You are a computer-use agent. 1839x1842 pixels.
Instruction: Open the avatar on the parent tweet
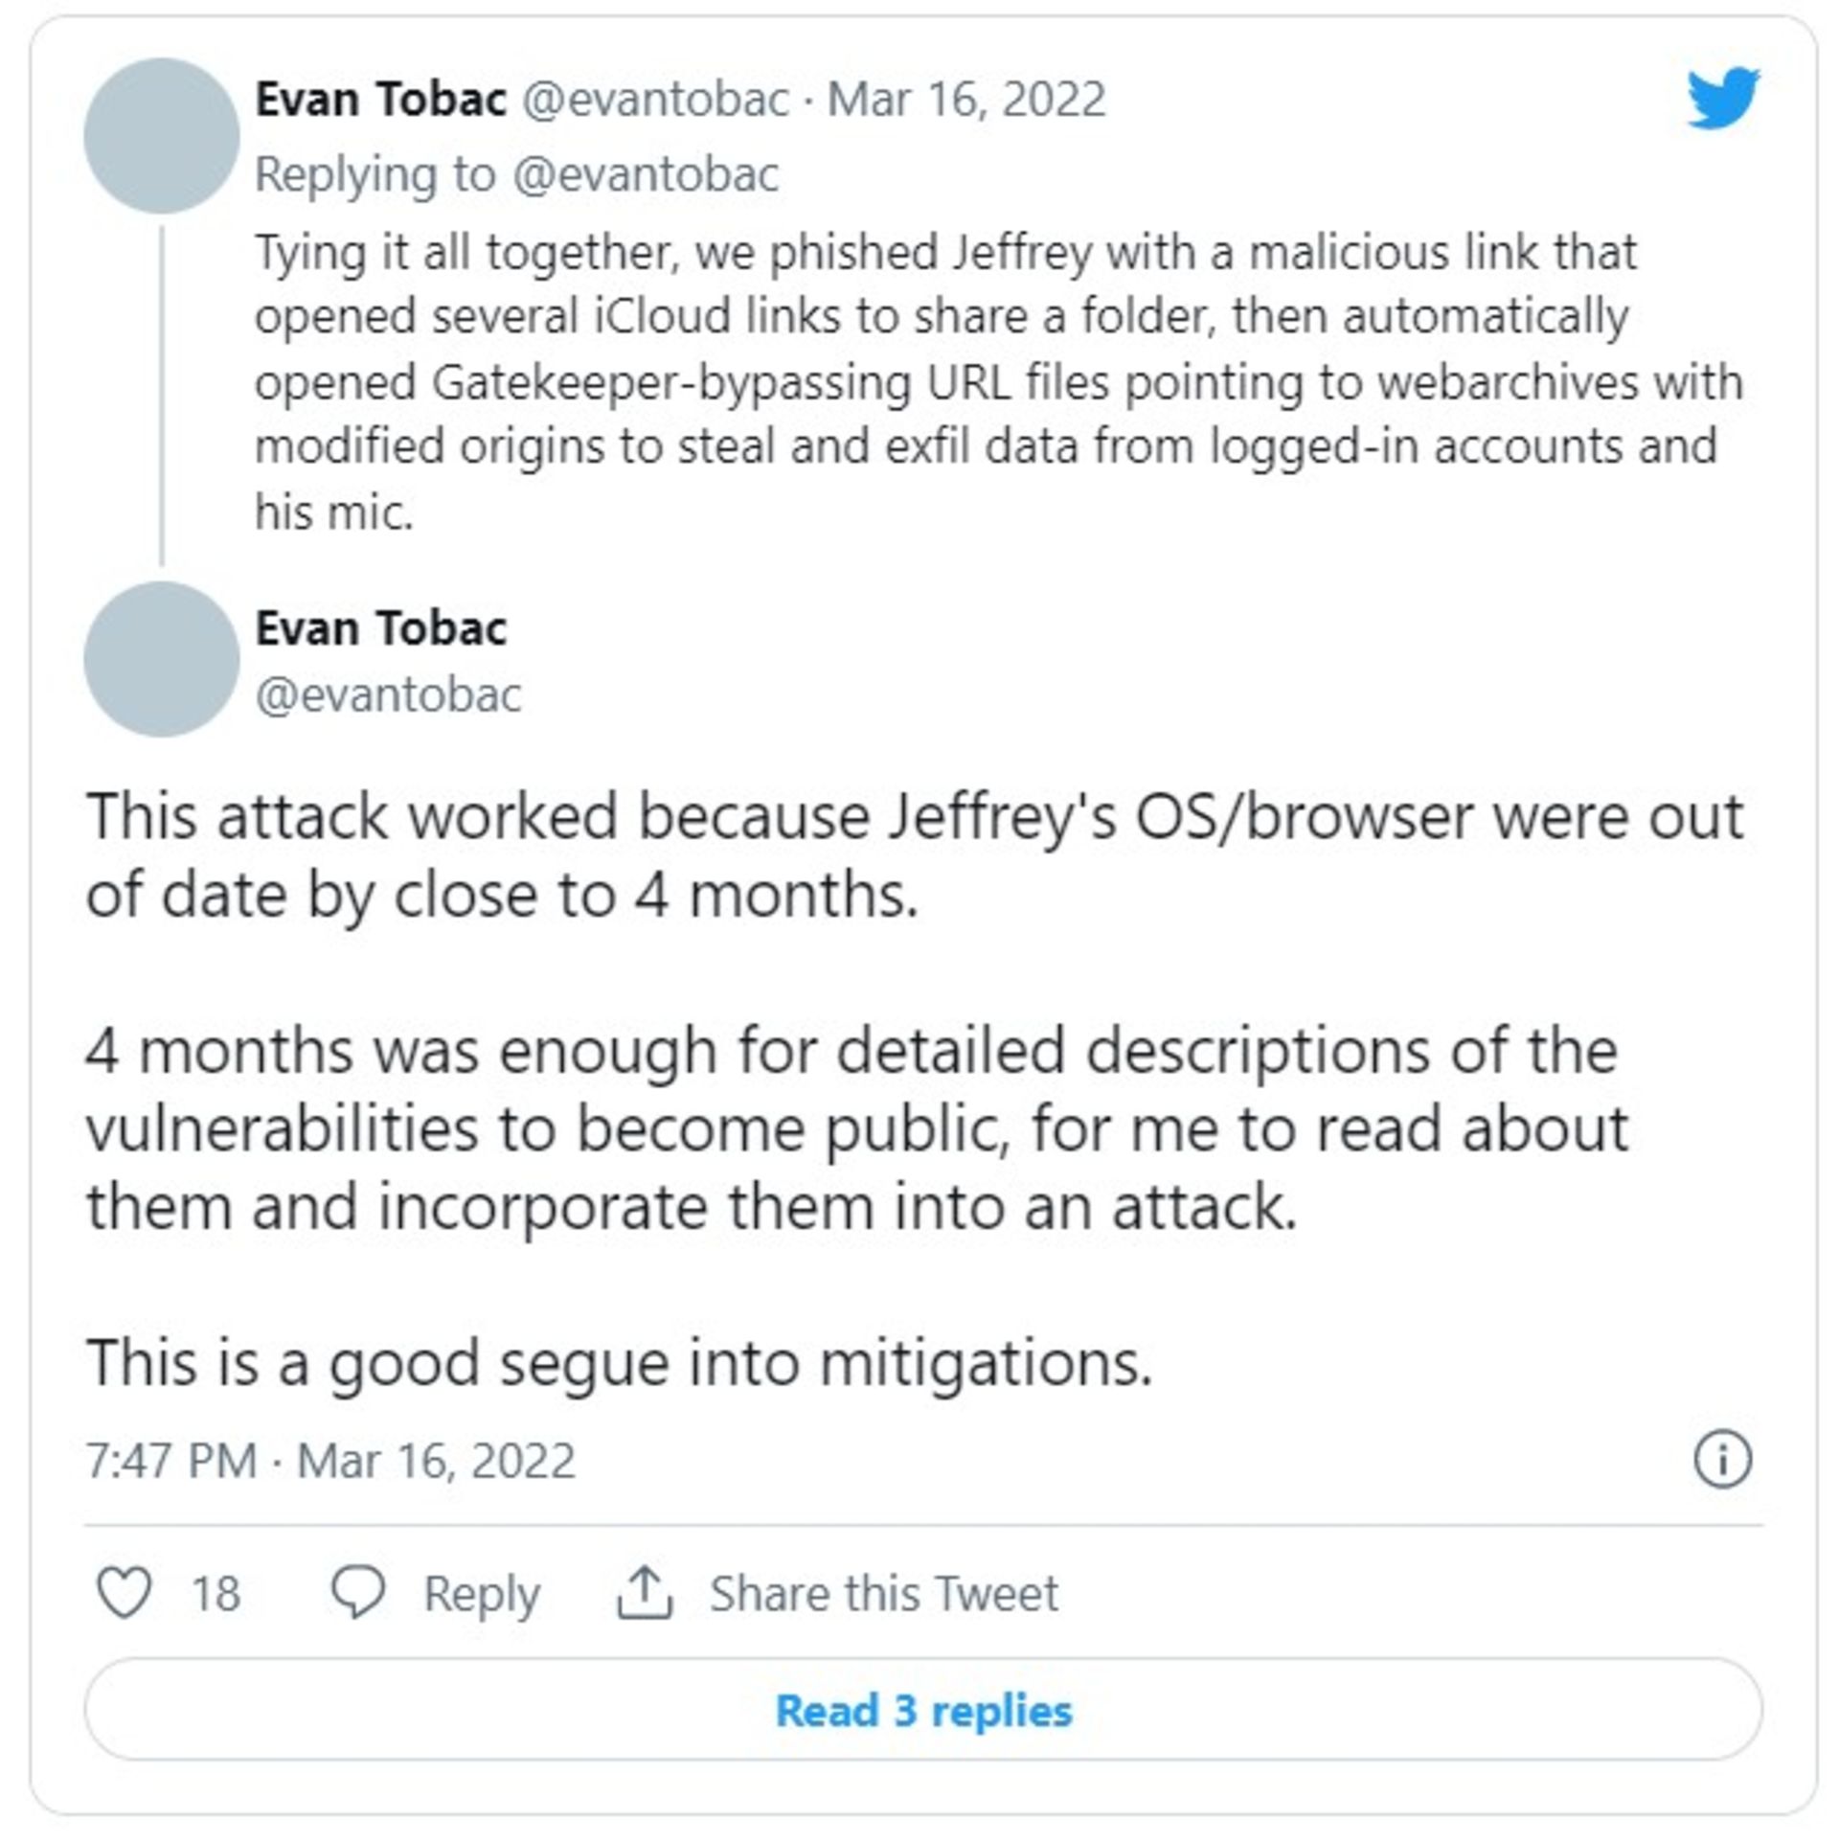click(161, 136)
